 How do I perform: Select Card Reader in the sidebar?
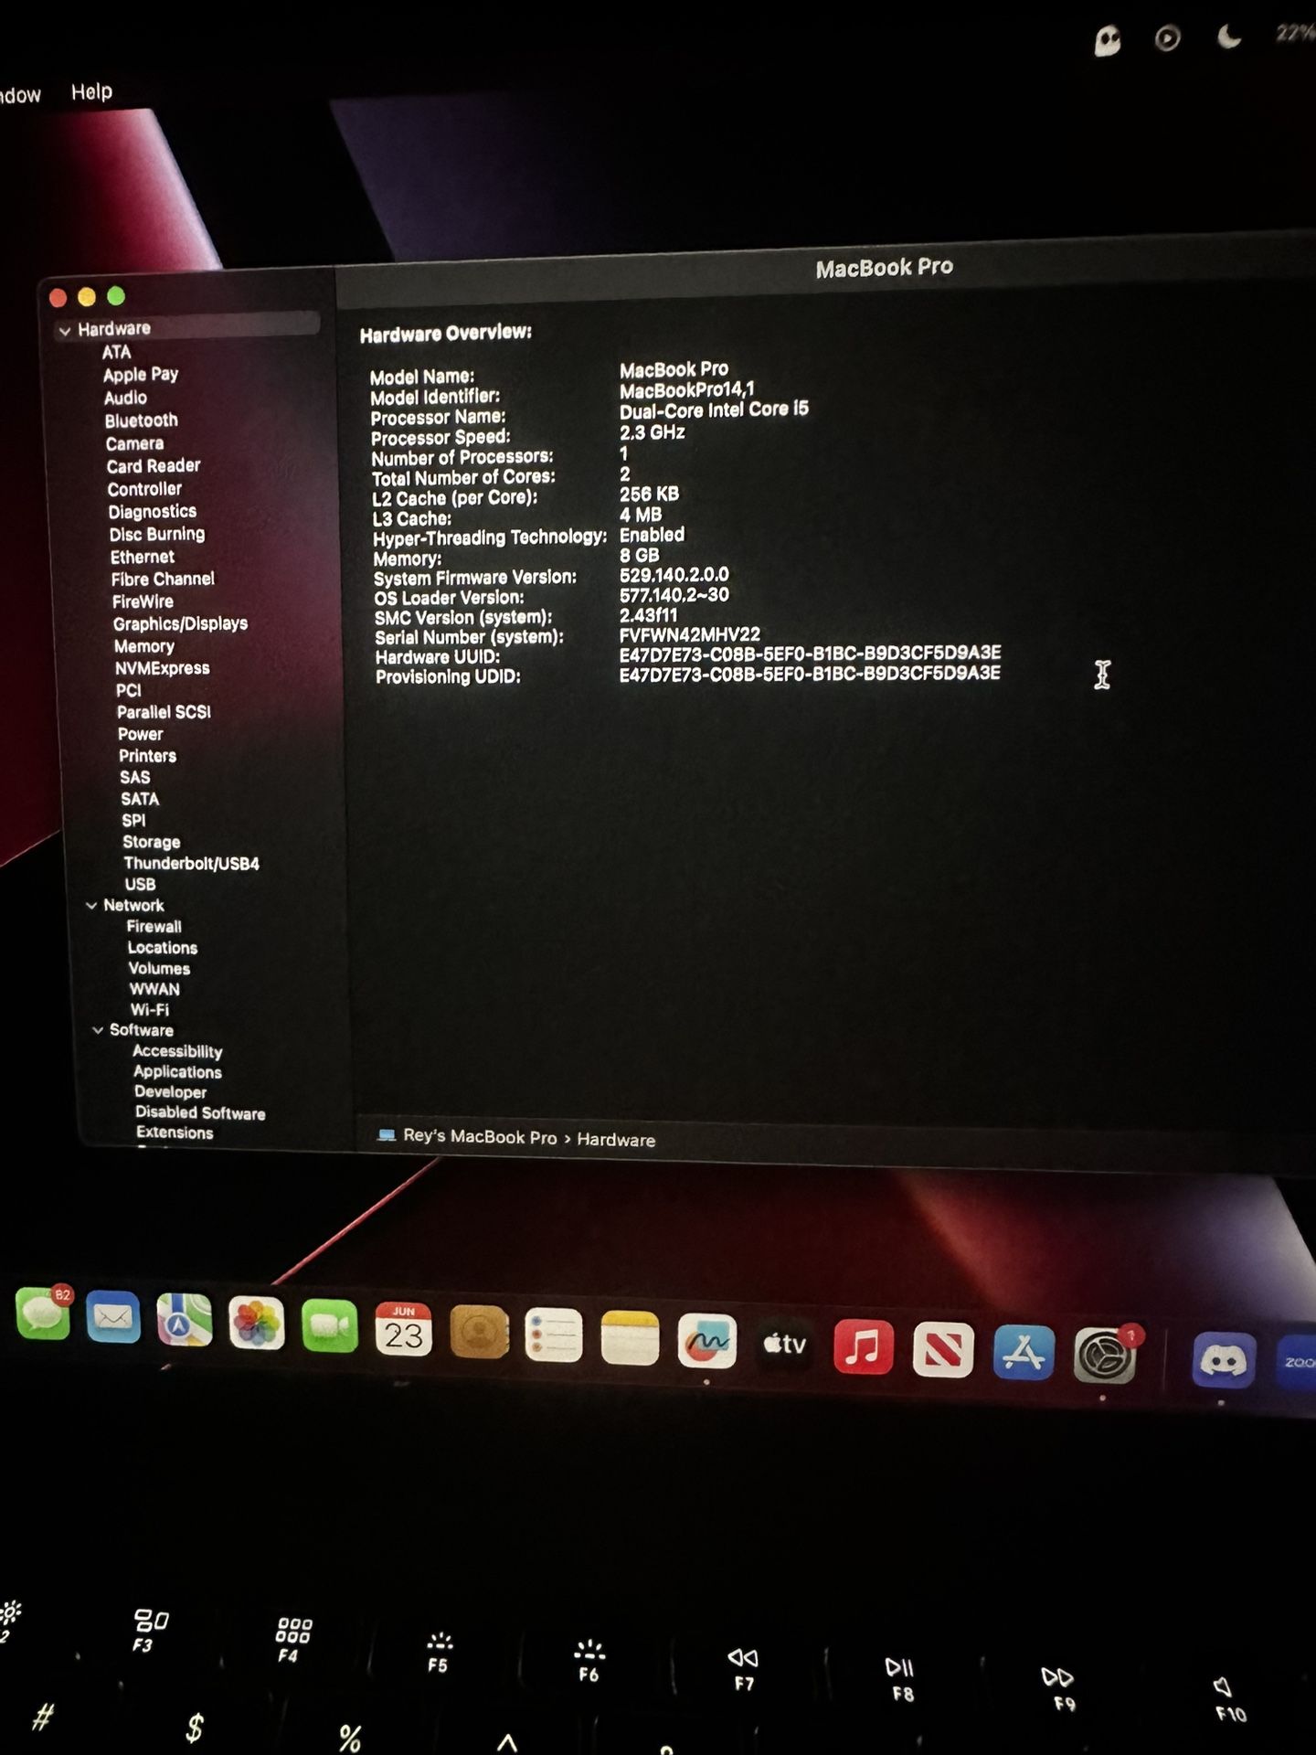(x=154, y=465)
